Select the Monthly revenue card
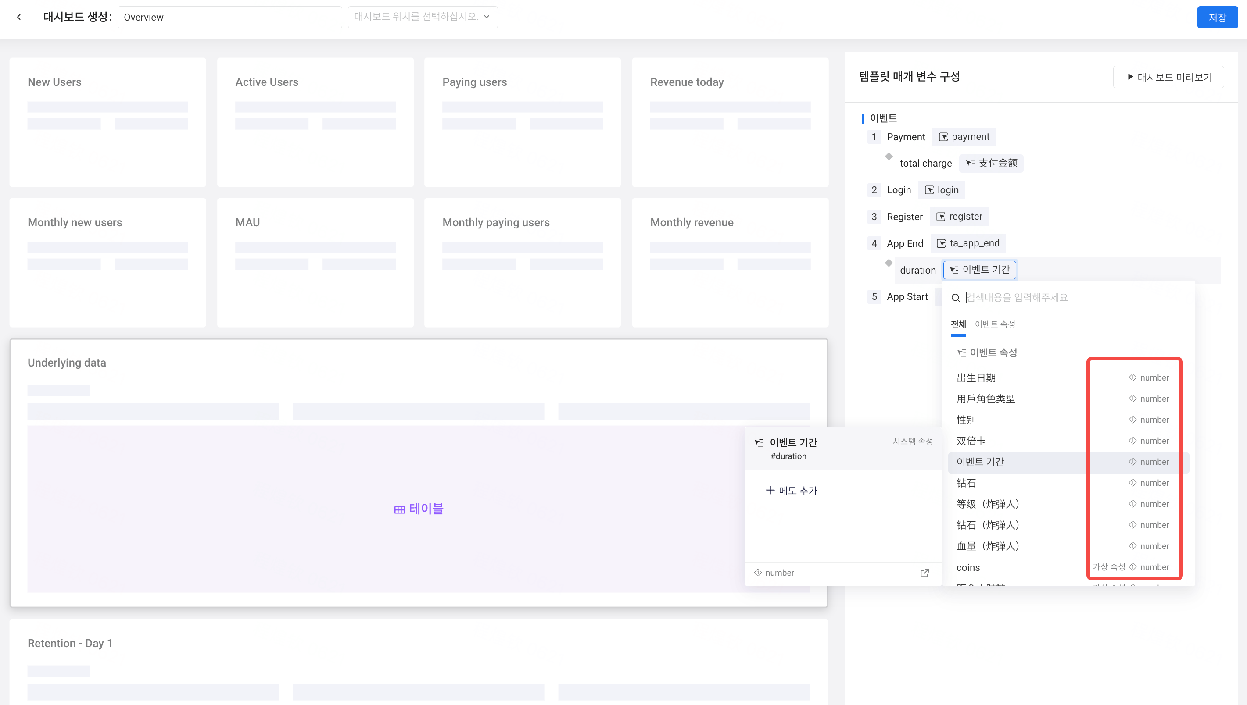 [x=730, y=263]
